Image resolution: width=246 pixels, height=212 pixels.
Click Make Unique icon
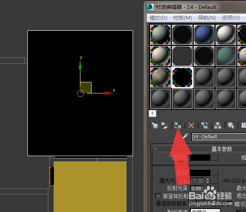tap(218, 125)
